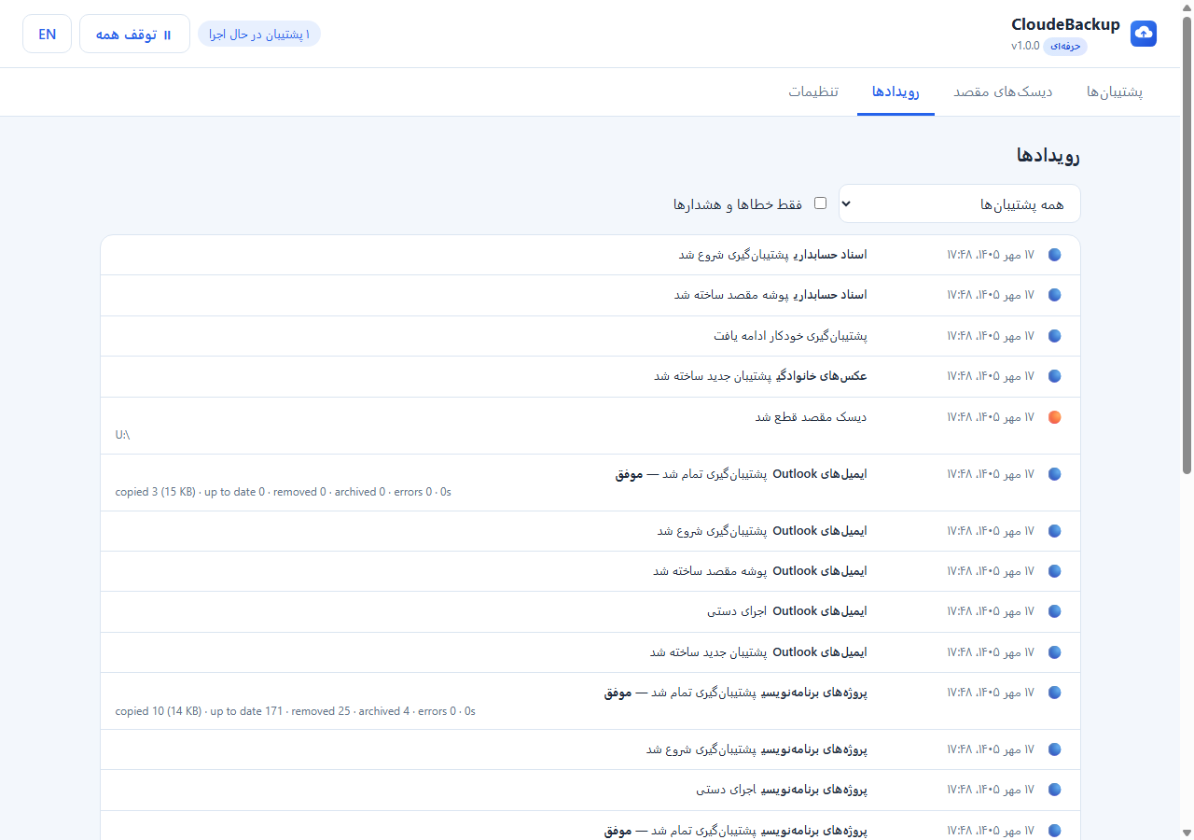Click the dot for 'پروژه‌های برنامه‌نویسی اجرای دستی'

[1055, 790]
